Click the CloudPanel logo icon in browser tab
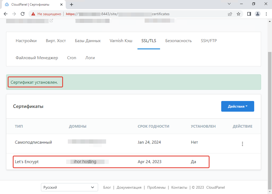The height and width of the screenshot is (194, 272). pyautogui.click(x=7, y=4)
